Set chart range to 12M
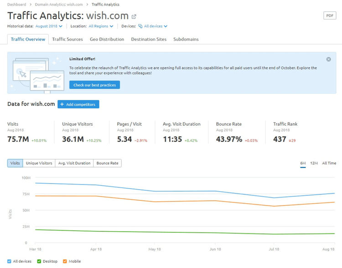 click(x=314, y=163)
